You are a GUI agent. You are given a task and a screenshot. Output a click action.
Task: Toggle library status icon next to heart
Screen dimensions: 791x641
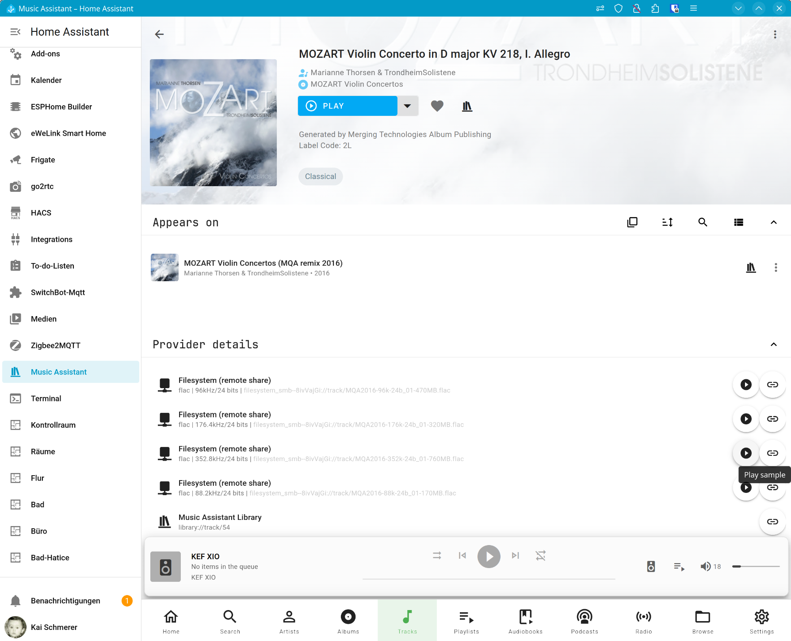click(467, 106)
